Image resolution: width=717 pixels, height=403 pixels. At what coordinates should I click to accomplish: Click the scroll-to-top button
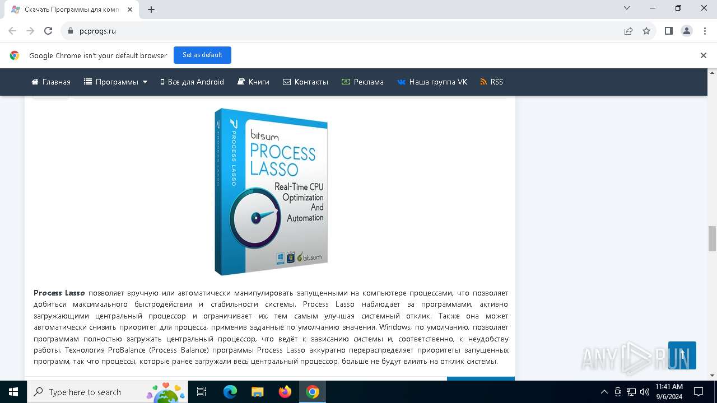pyautogui.click(x=682, y=355)
